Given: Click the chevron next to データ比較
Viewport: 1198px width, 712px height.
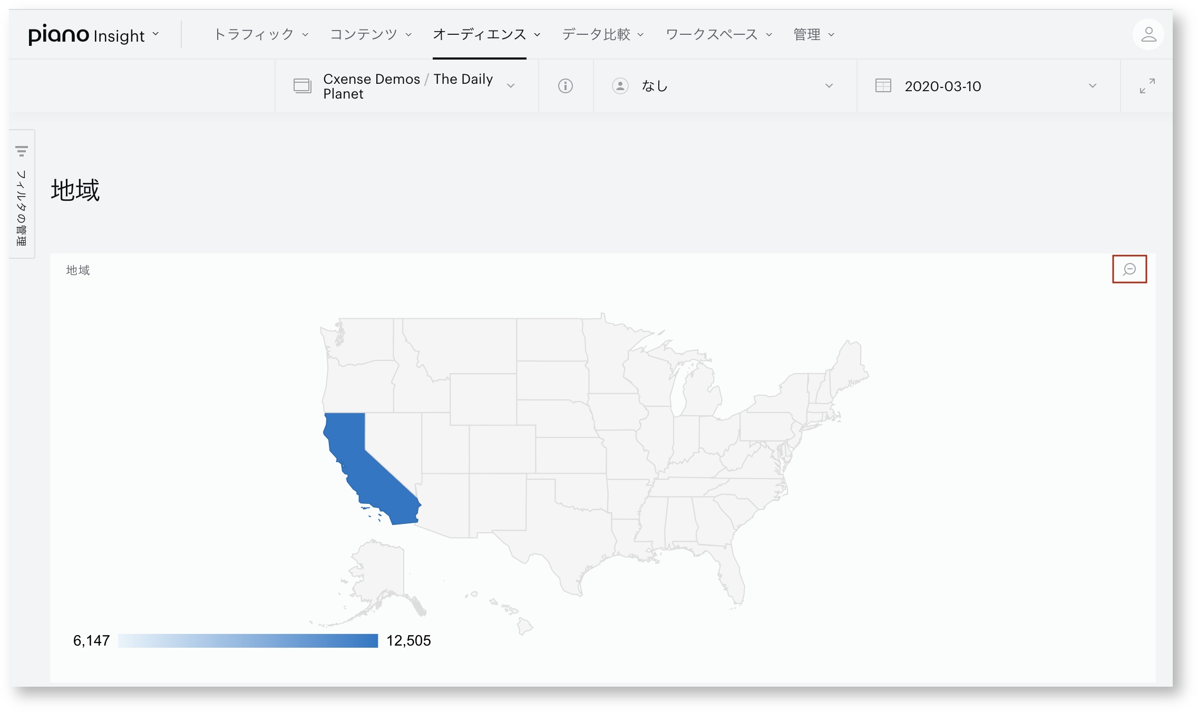Looking at the screenshot, I should click(640, 35).
